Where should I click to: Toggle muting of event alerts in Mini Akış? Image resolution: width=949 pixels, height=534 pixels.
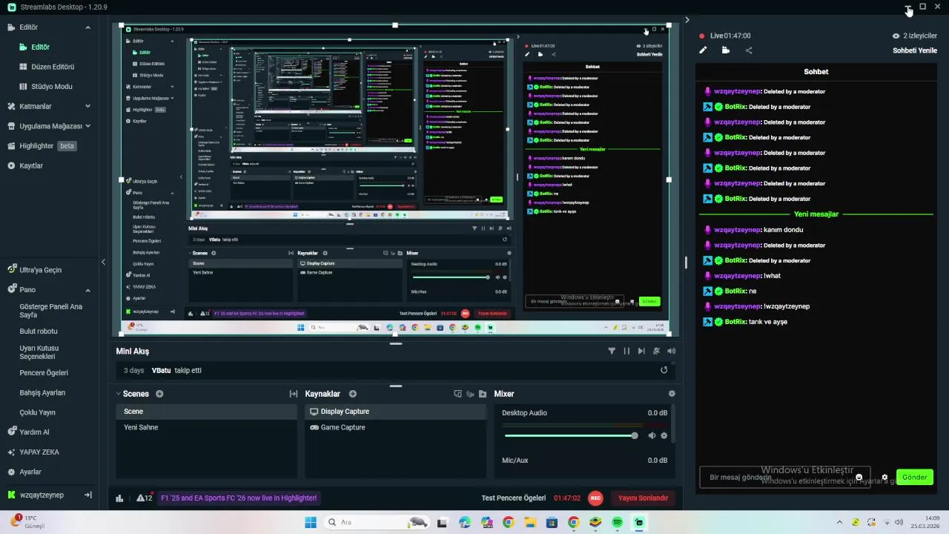point(656,351)
